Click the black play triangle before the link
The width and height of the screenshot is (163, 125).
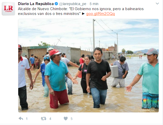click(x=83, y=14)
